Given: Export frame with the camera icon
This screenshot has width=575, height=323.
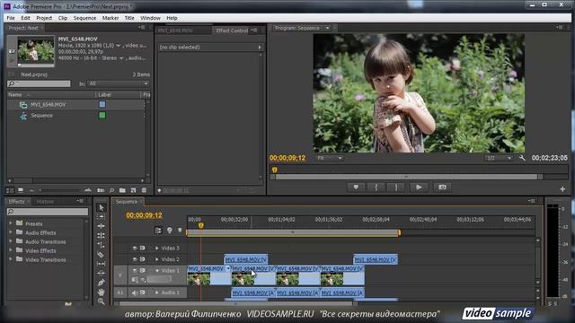Looking at the screenshot, I should pyautogui.click(x=443, y=188).
